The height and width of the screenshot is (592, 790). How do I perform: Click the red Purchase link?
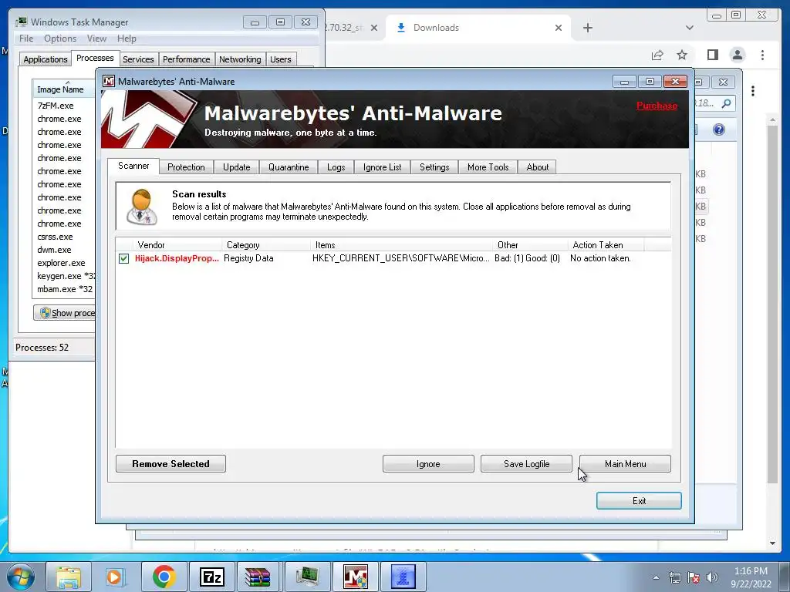[657, 106]
